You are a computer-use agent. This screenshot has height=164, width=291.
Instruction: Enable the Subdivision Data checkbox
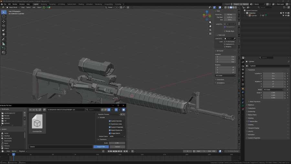[x=110, y=124]
